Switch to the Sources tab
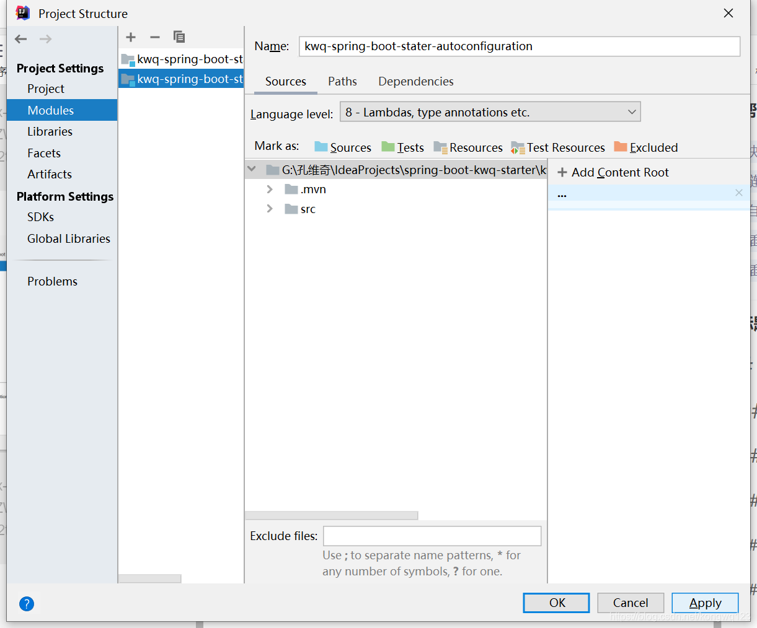This screenshot has height=628, width=757. pyautogui.click(x=286, y=81)
